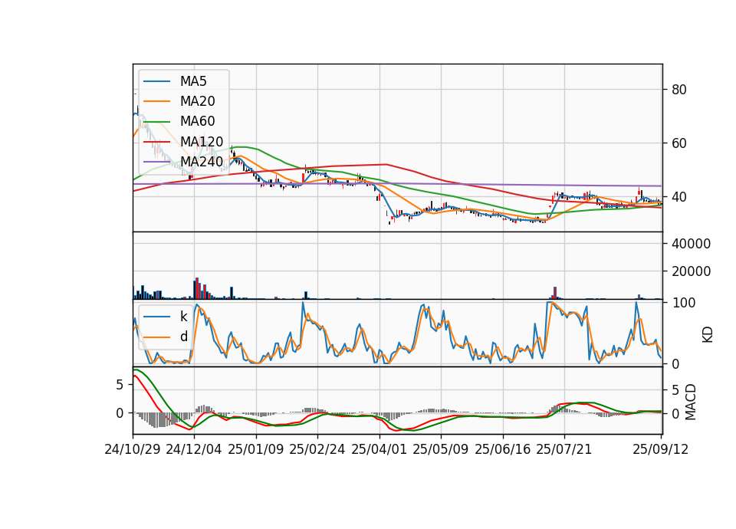The width and height of the screenshot is (736, 529).
Task: Click the MA60 legend label
Action: [197, 121]
